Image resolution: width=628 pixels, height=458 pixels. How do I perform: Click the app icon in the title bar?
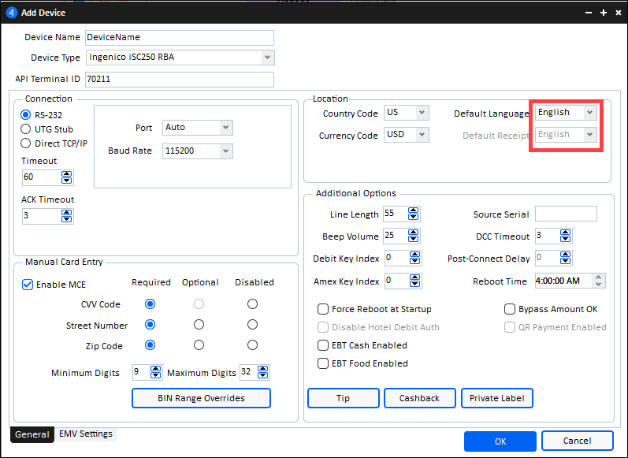pos(12,12)
